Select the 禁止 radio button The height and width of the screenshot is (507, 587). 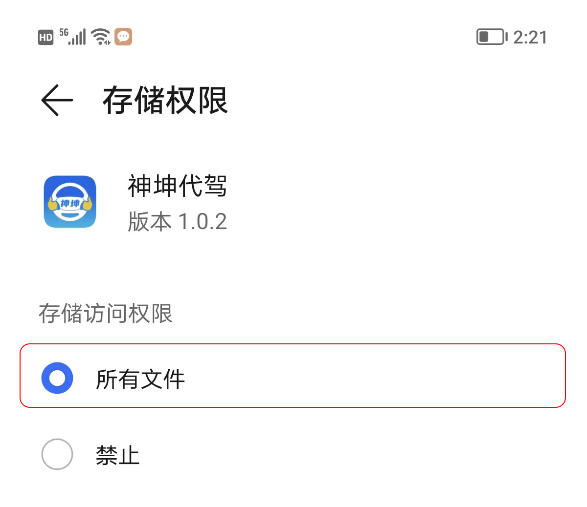[57, 454]
